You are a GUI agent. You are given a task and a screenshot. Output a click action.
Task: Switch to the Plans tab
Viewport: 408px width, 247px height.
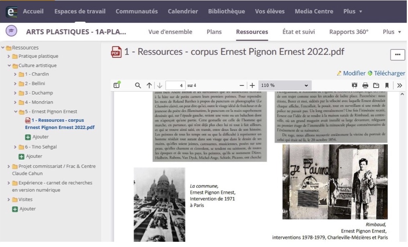[x=214, y=32]
